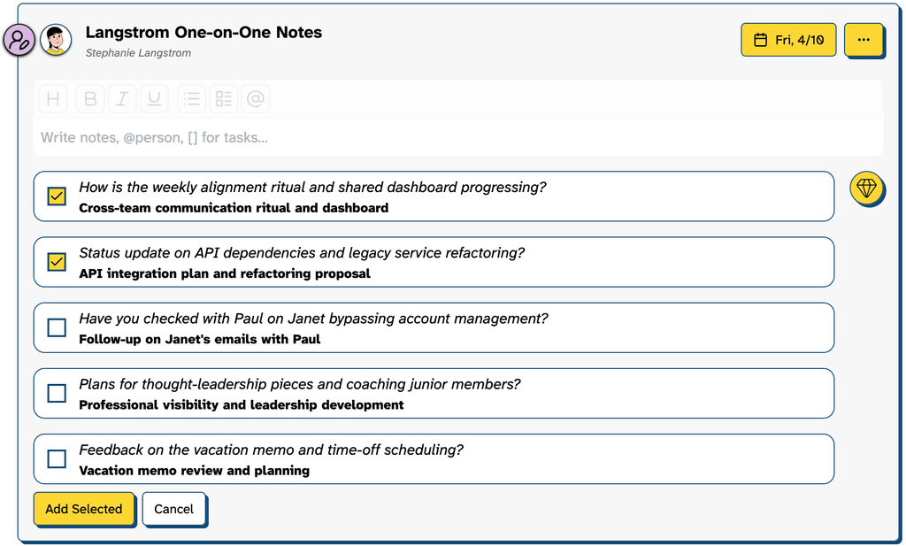Click Stephanie Langstrom's avatar picture
The width and height of the screenshot is (906, 546).
point(57,40)
